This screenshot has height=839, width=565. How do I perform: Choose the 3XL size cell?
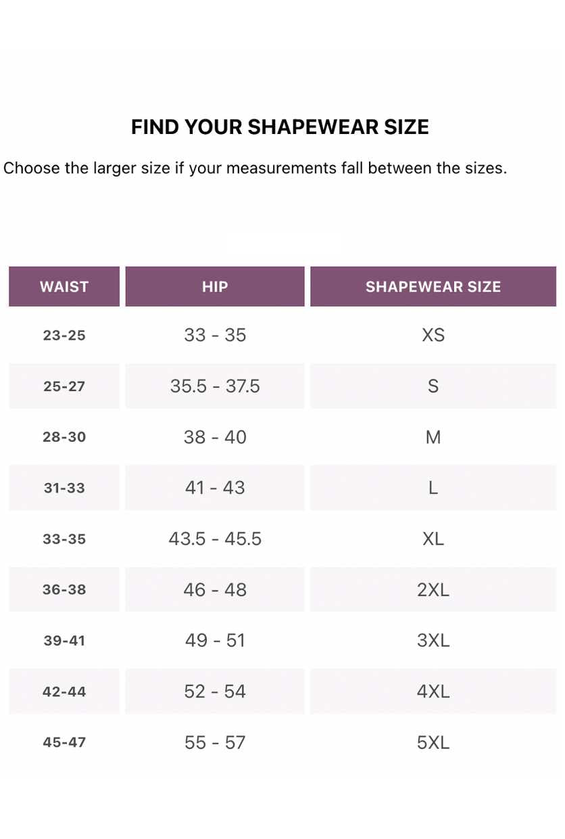[x=433, y=640]
